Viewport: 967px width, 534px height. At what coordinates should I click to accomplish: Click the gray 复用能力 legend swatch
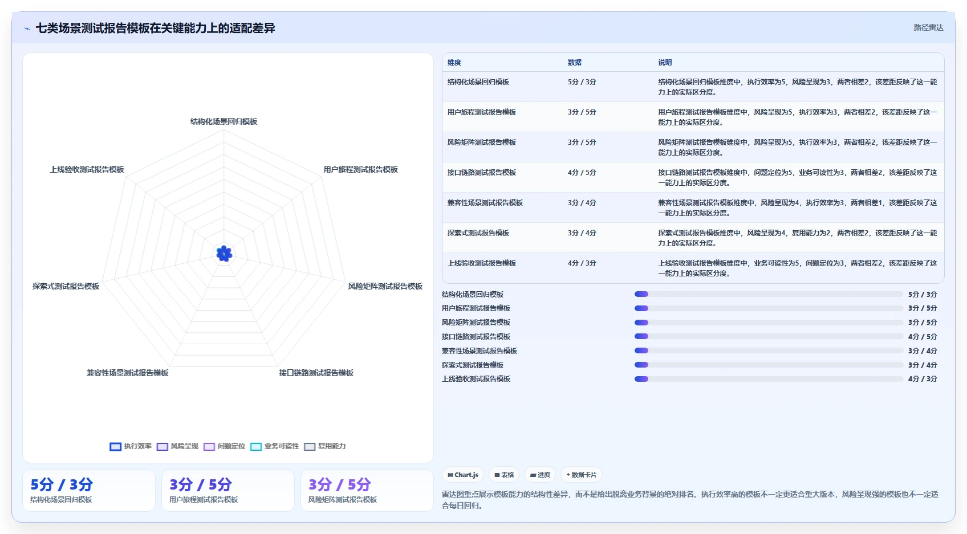pos(310,447)
